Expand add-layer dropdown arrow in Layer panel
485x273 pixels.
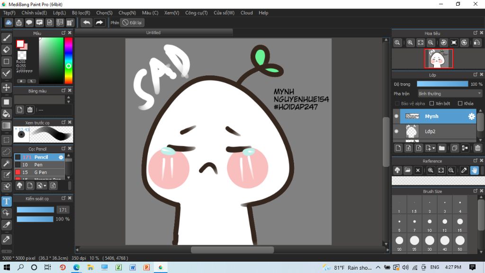[x=434, y=148]
